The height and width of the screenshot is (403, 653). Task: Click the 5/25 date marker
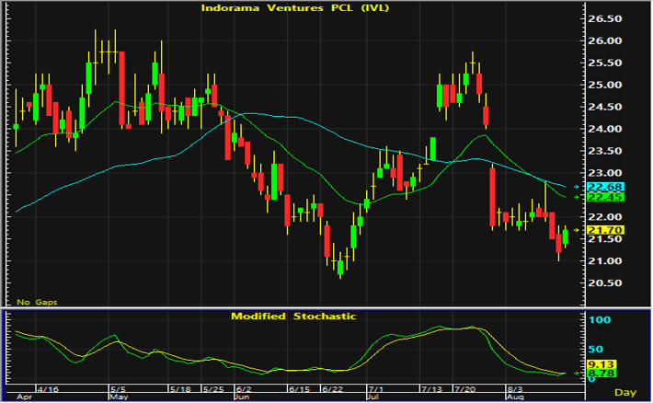(213, 389)
